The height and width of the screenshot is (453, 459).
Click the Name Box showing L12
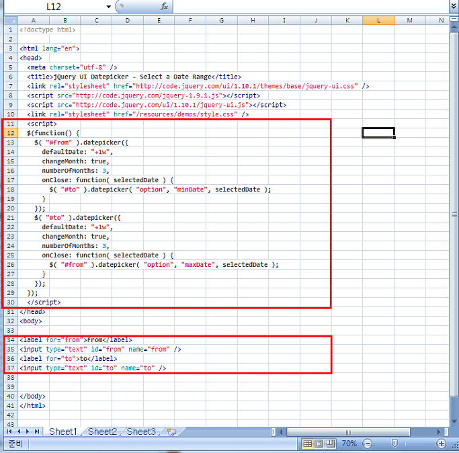54,7
